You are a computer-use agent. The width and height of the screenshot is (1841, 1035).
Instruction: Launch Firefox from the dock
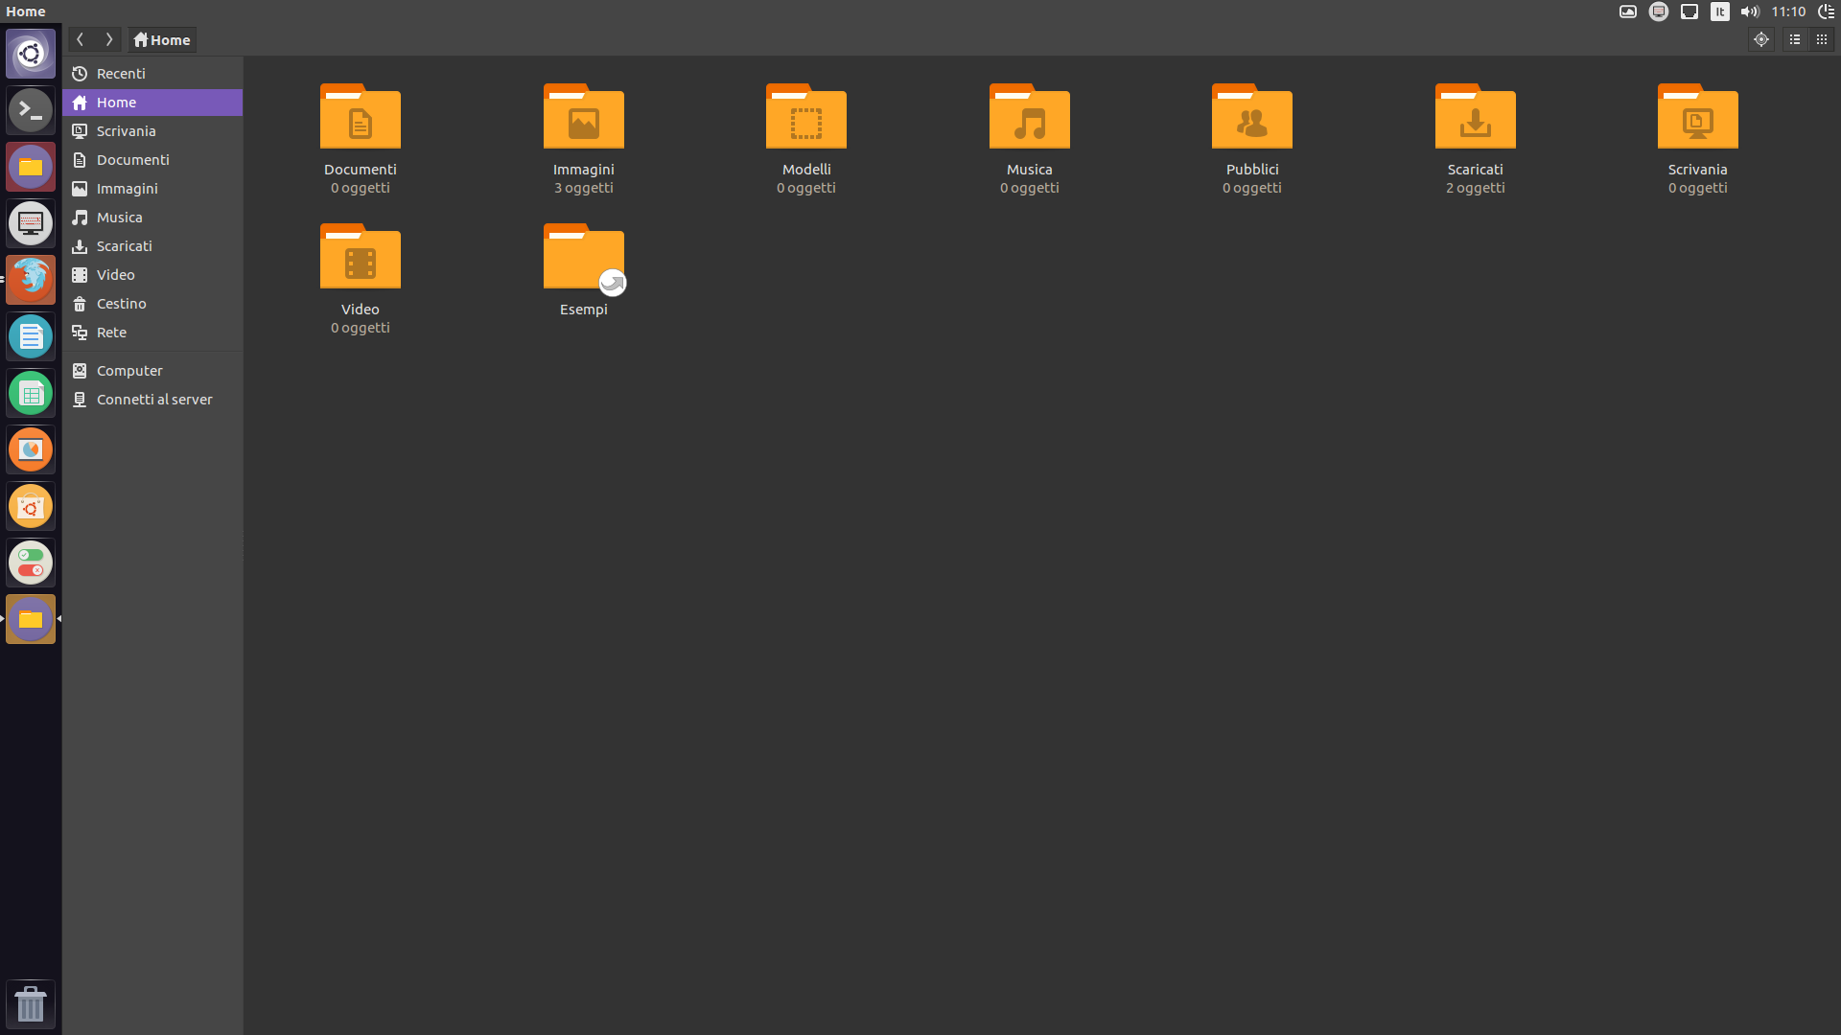coord(31,279)
